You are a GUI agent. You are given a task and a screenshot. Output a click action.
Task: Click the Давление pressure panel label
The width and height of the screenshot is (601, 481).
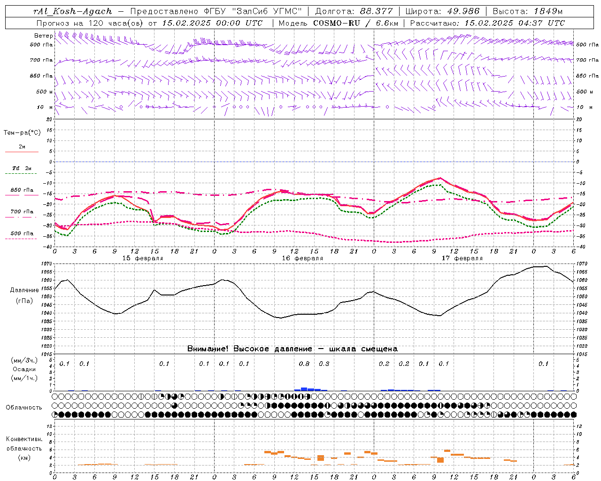click(x=24, y=290)
